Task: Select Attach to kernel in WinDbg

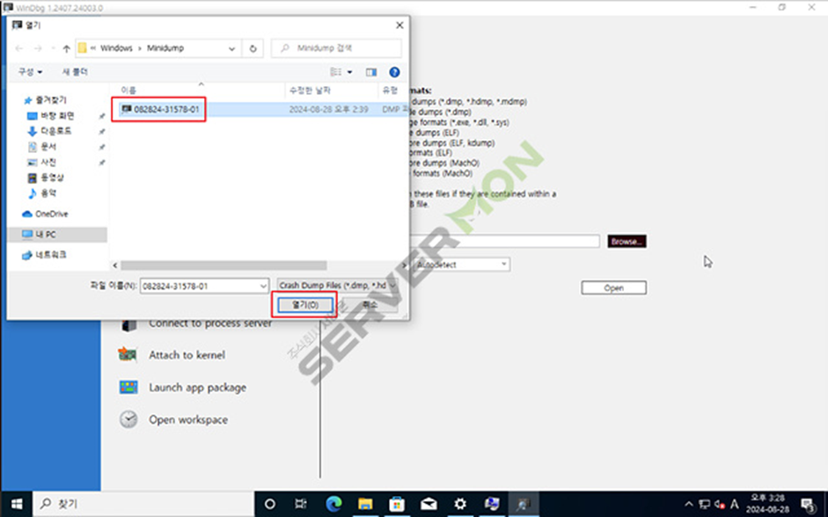Action: click(187, 355)
